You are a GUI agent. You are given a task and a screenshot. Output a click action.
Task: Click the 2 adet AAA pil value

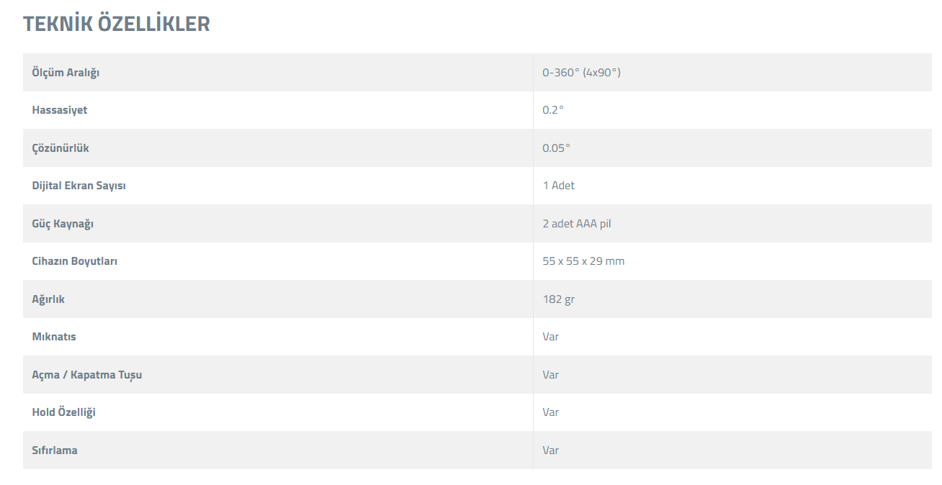click(x=577, y=224)
